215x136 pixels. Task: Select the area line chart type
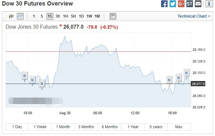20,16
